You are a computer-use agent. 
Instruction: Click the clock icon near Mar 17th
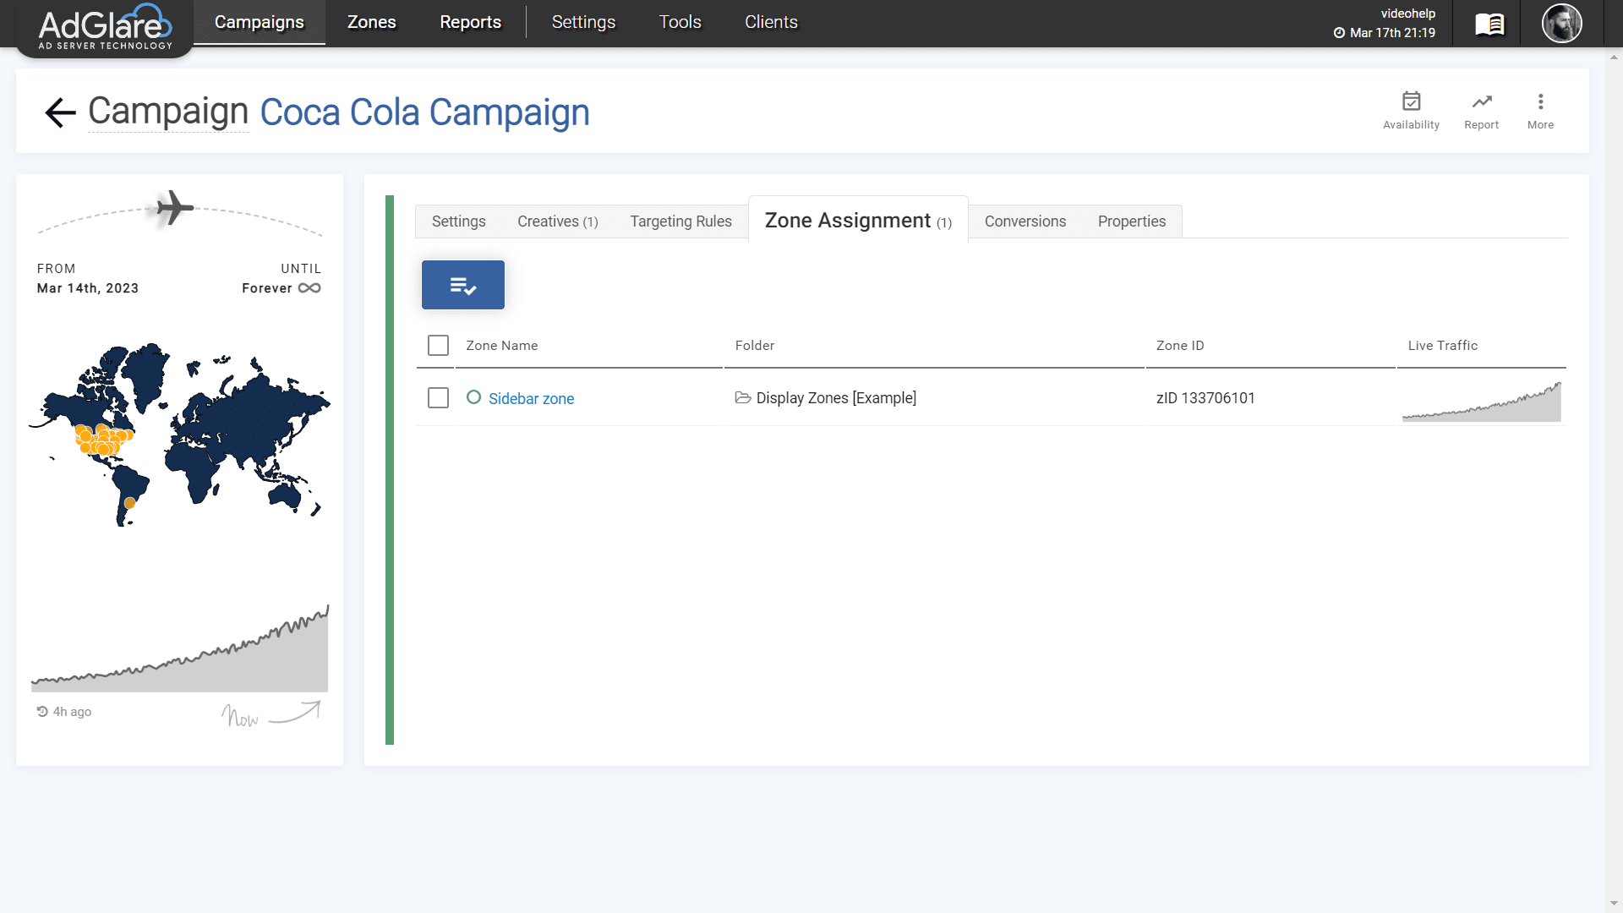point(1339,33)
